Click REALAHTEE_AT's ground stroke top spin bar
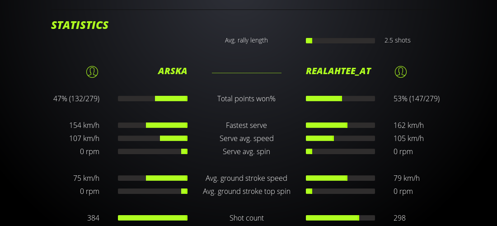 click(340, 191)
